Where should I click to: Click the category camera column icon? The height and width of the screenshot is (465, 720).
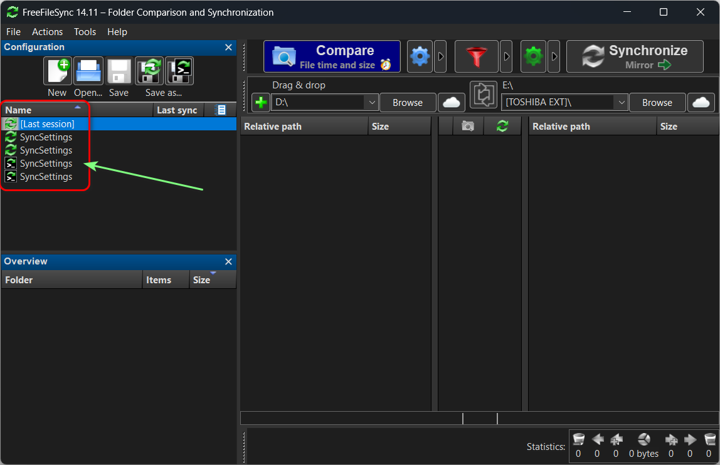click(468, 126)
